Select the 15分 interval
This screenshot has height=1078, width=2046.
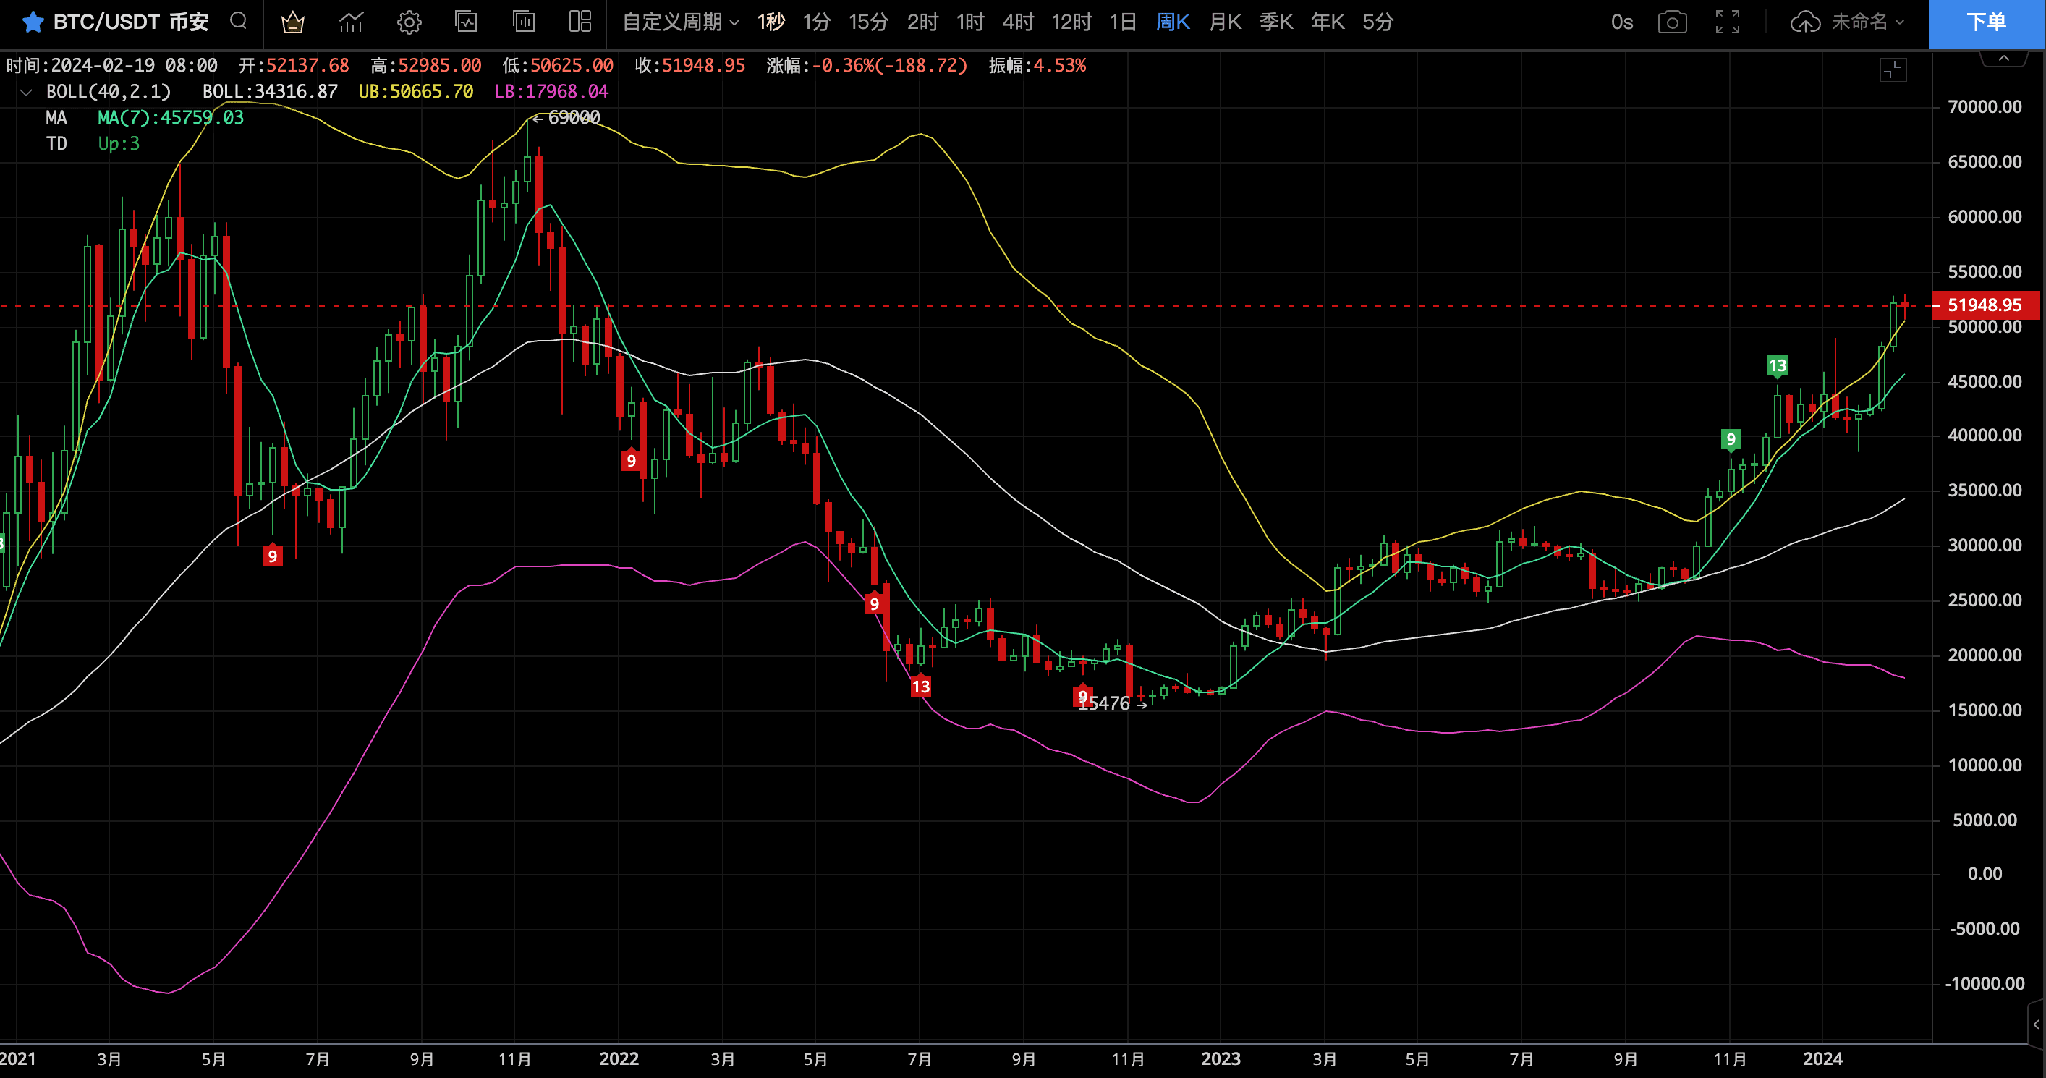pos(868,22)
